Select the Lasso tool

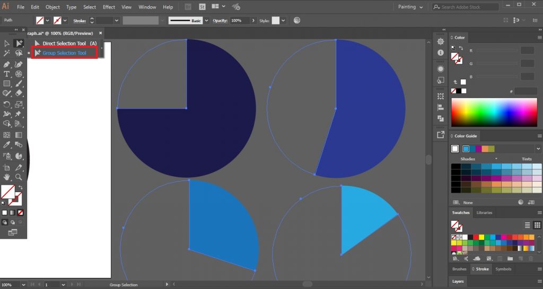pyautogui.click(x=19, y=53)
